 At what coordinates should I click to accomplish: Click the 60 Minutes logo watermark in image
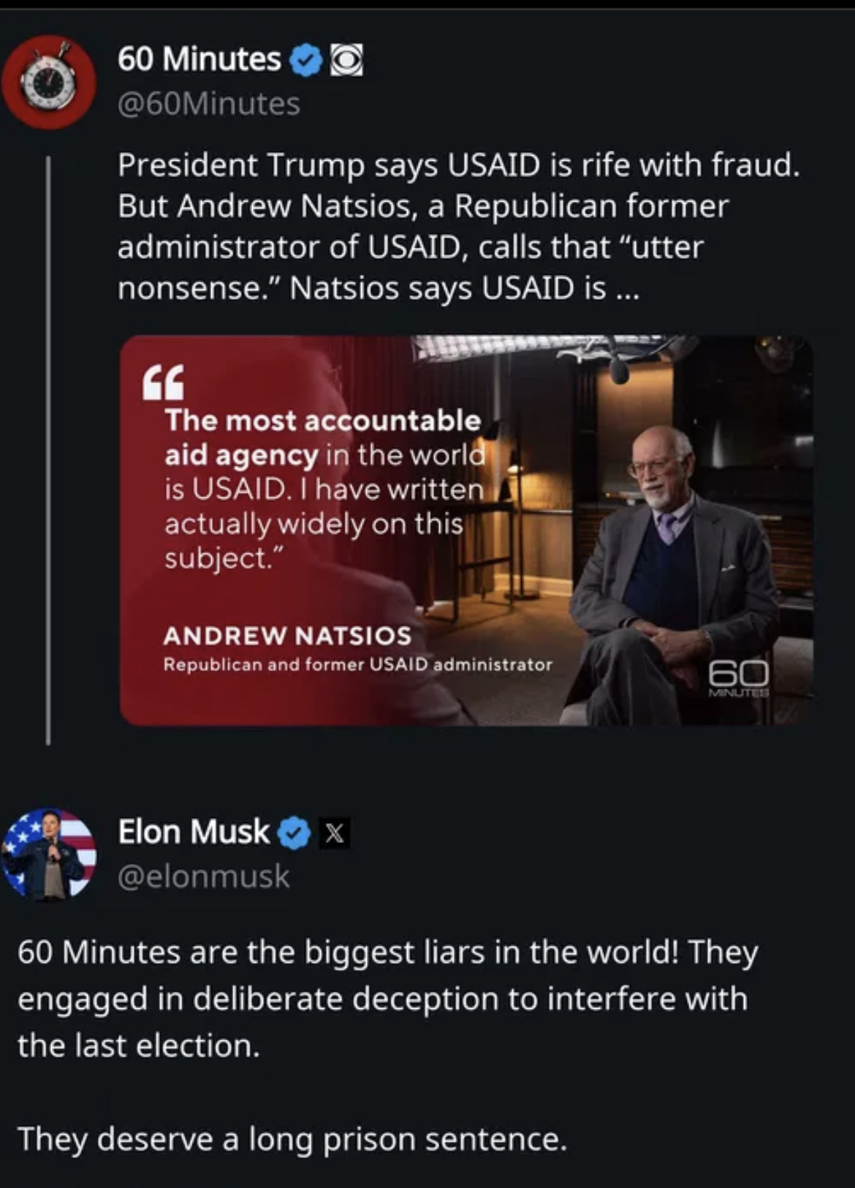(x=738, y=677)
